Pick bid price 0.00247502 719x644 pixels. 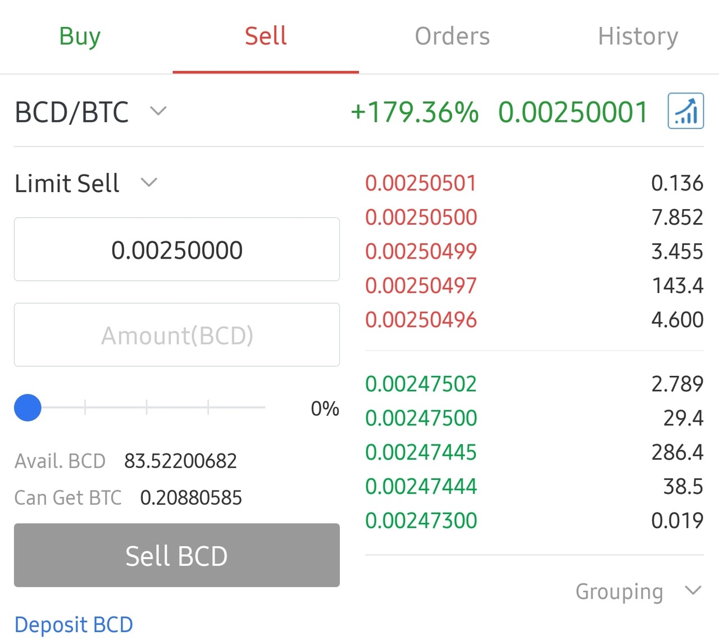click(421, 384)
